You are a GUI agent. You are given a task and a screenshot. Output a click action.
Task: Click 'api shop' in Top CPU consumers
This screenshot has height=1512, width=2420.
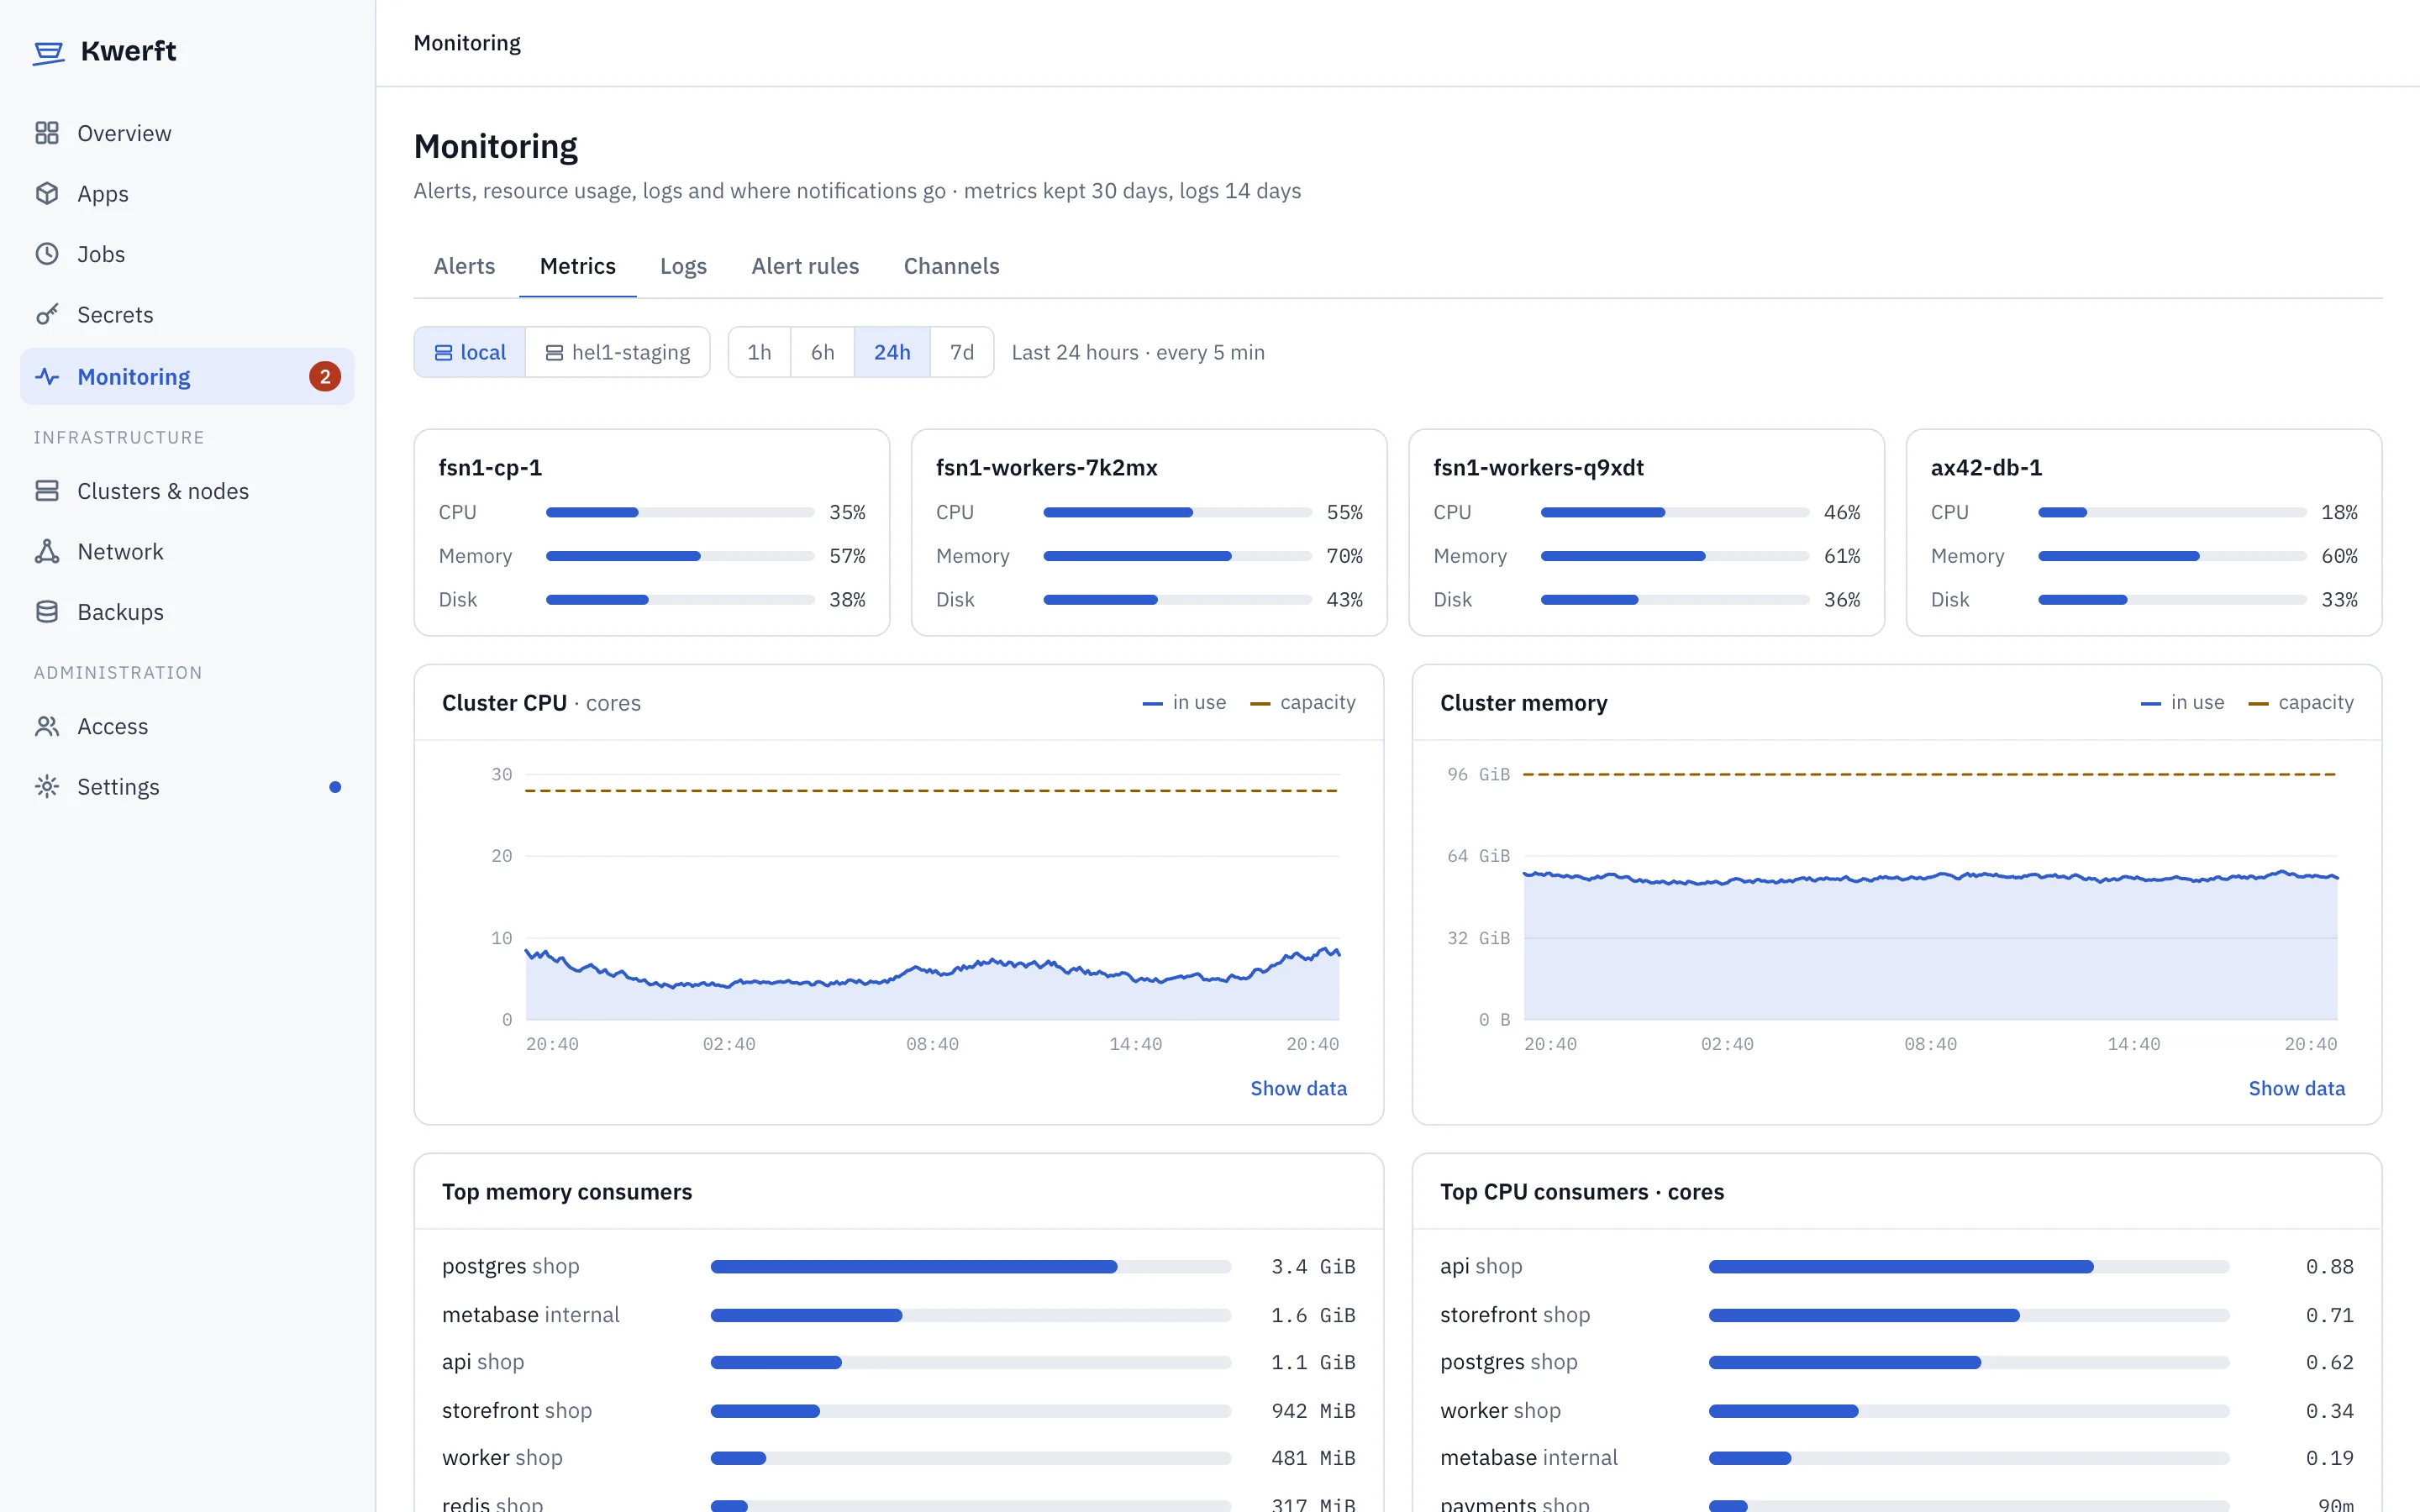1481,1266
